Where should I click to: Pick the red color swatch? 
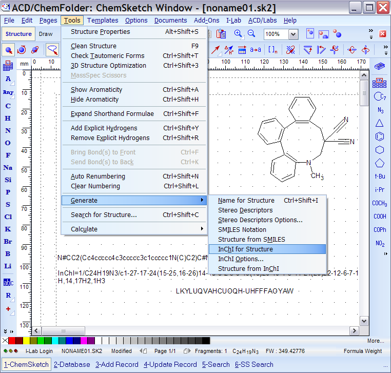[12, 341]
